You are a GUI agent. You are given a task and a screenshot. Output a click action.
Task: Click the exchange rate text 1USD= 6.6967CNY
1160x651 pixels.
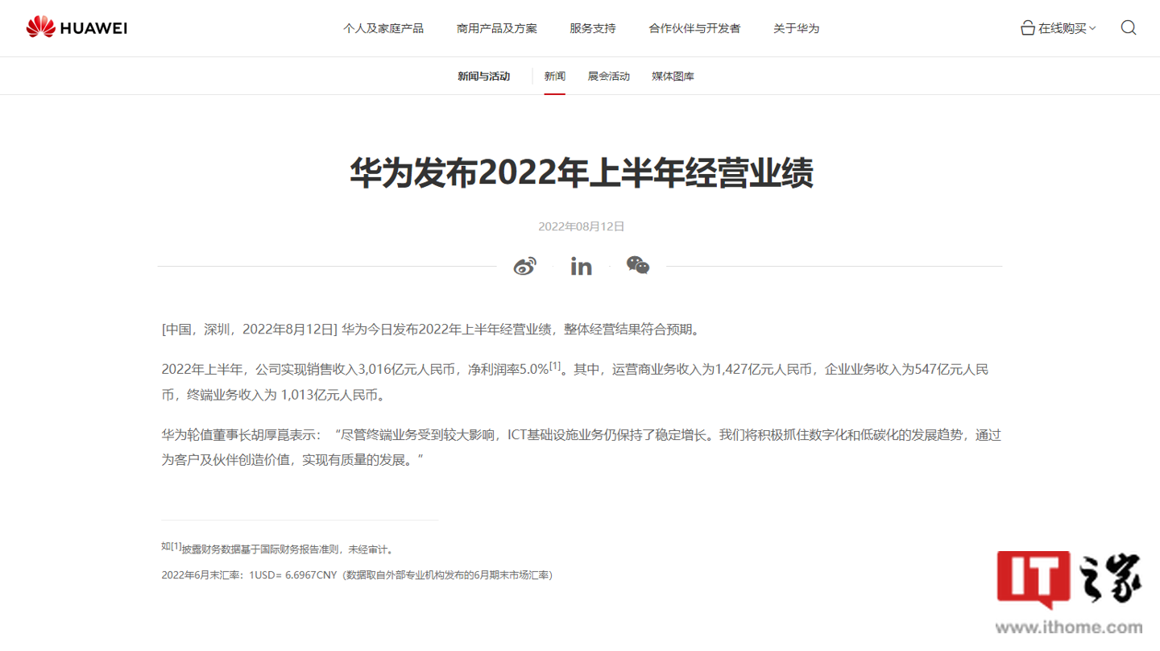pyautogui.click(x=293, y=575)
